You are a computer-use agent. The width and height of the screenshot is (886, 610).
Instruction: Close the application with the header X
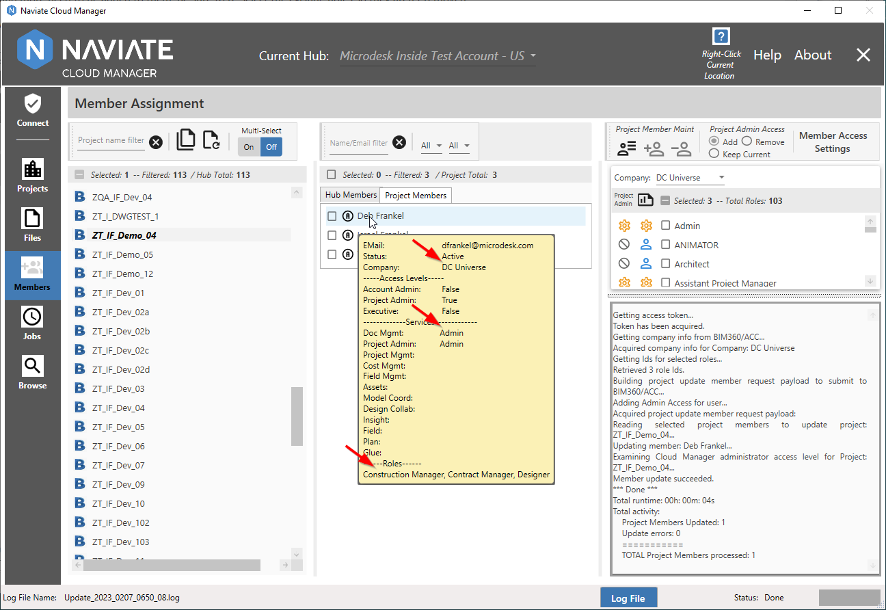click(x=863, y=55)
